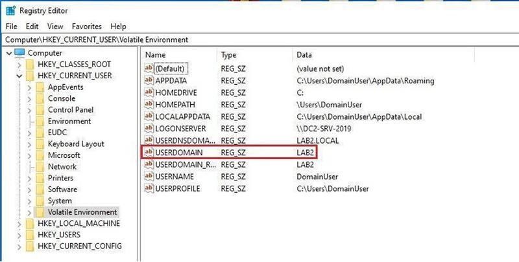Click the folder icon beside Control Panel
This screenshot has height=262, width=519.
[40, 110]
